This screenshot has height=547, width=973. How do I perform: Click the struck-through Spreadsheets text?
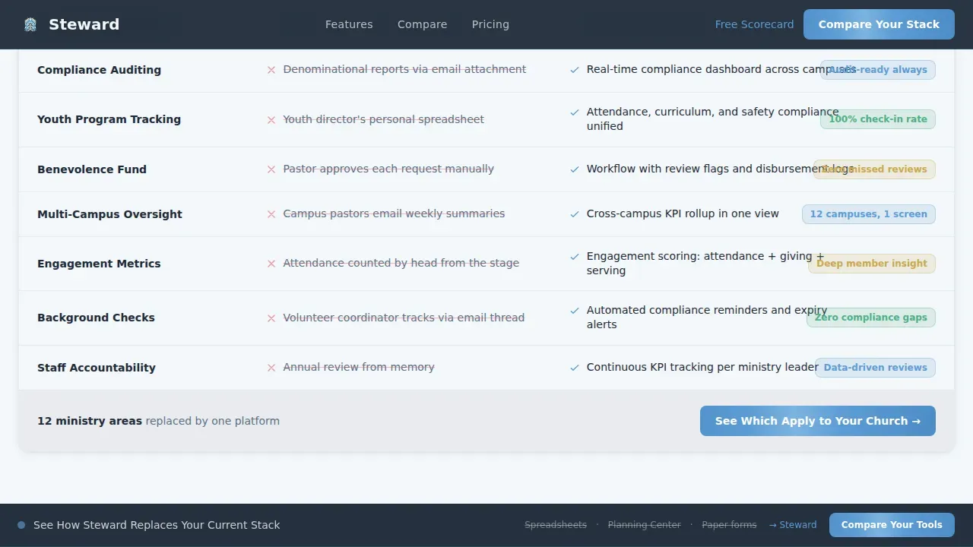pyautogui.click(x=556, y=525)
